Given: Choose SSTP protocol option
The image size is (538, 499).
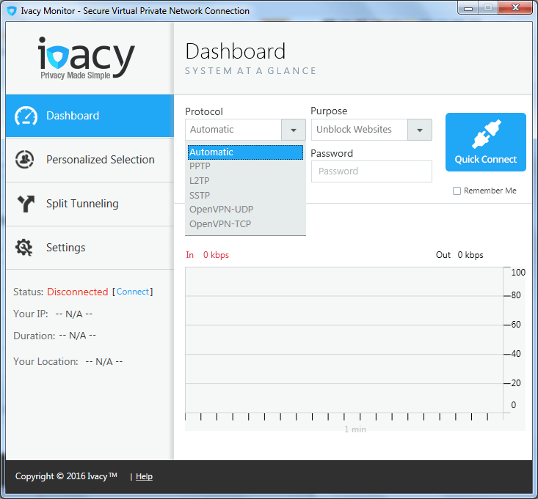Looking at the screenshot, I should tap(245, 196).
